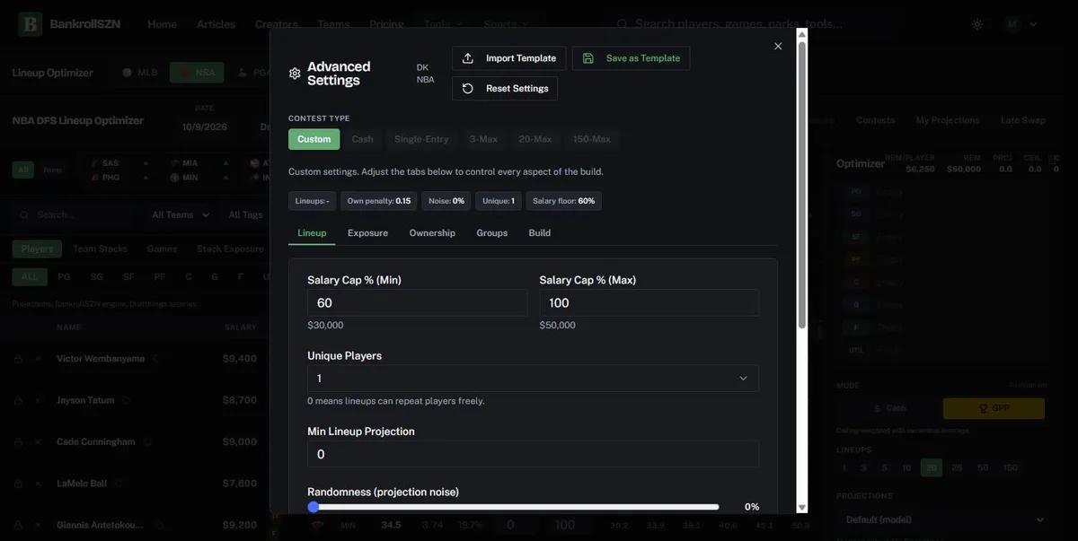Viewport: 1078px width, 541px height.
Task: Open the Late Swap tab
Action: pos(1023,120)
